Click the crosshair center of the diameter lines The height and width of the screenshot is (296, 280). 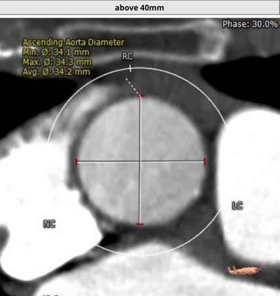pyautogui.click(x=140, y=161)
